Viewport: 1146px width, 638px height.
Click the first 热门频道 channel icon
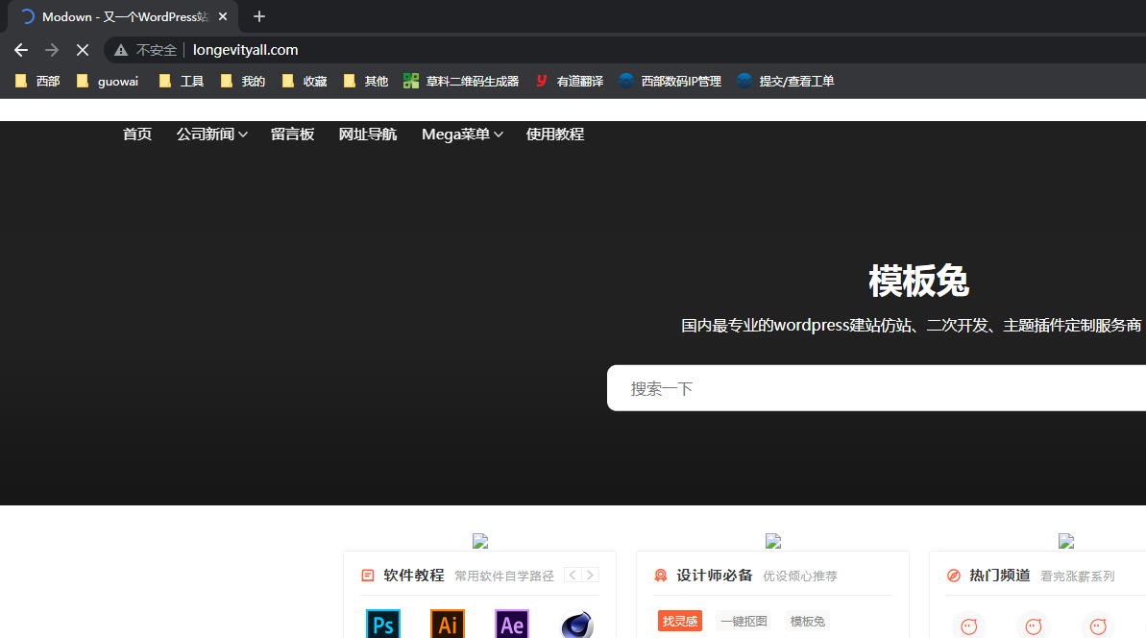969,626
